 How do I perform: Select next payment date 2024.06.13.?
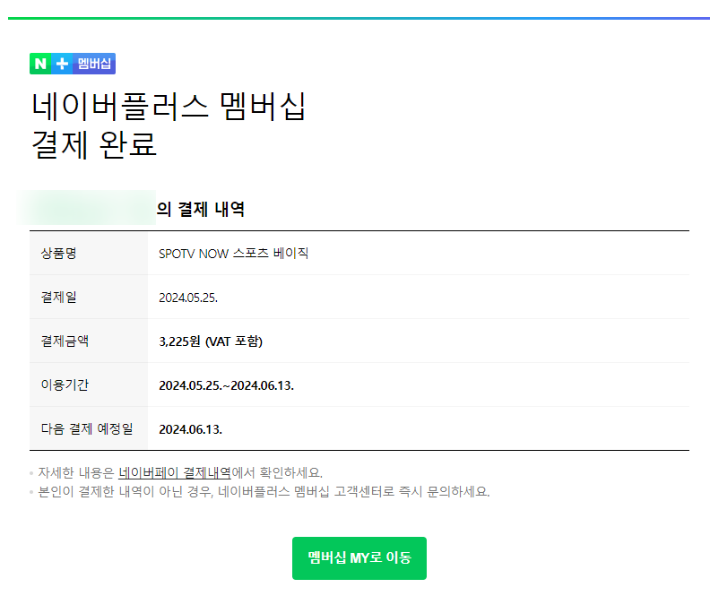(191, 429)
